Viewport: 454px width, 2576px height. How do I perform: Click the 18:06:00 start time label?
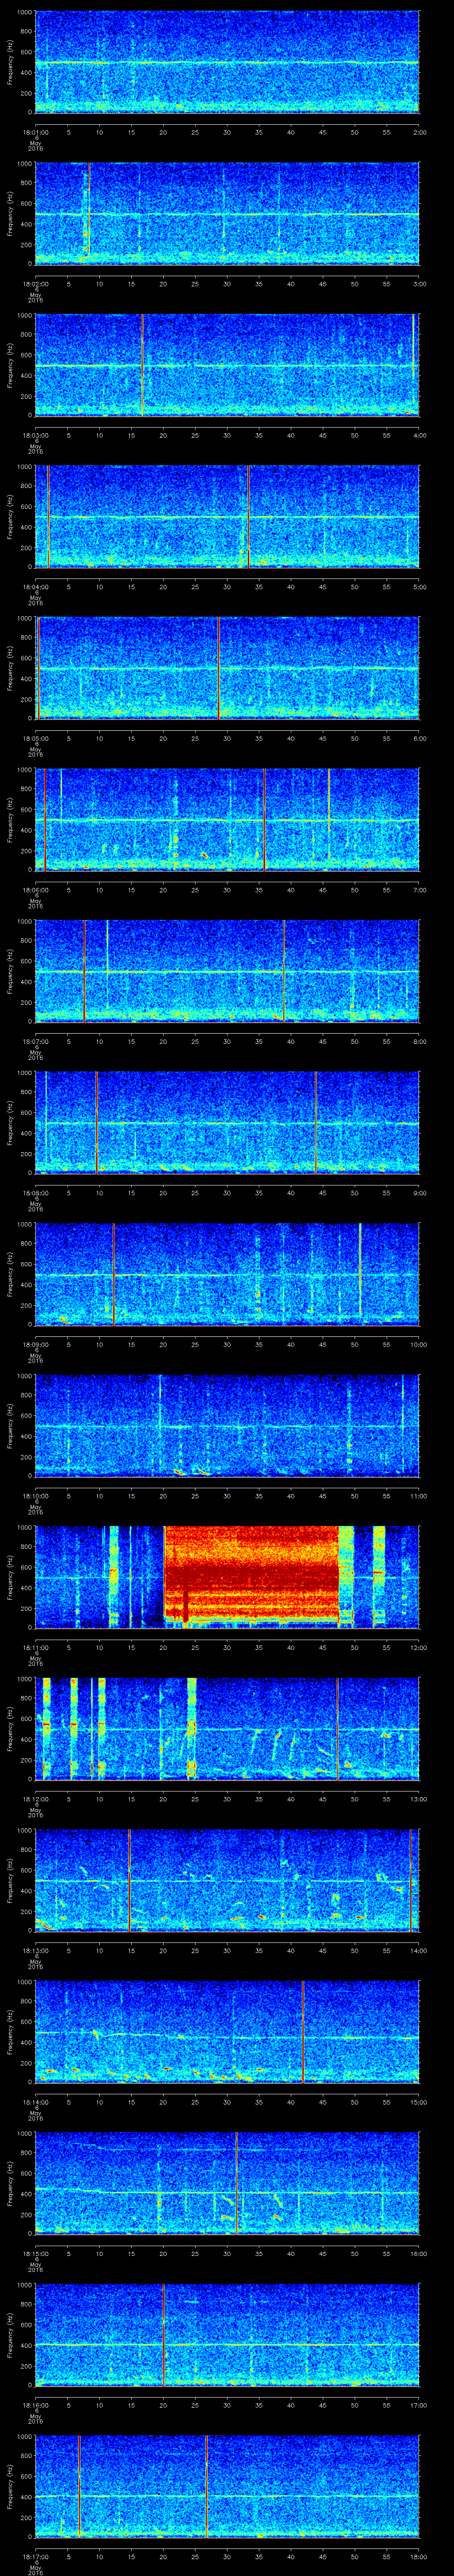(x=35, y=890)
